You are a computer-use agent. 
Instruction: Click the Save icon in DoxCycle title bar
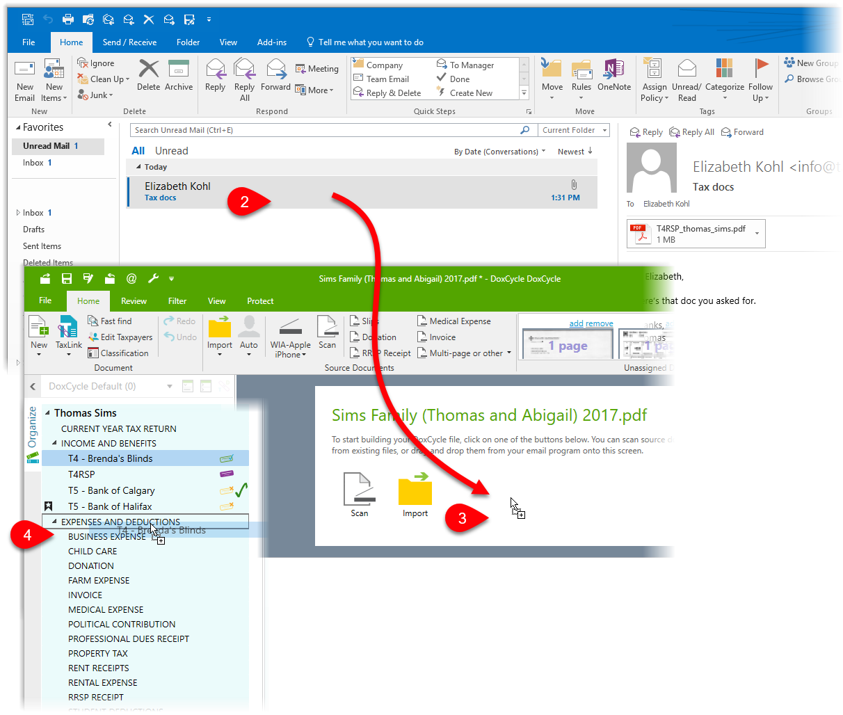tap(67, 279)
